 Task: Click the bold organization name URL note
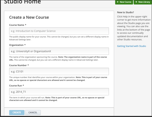58,58
